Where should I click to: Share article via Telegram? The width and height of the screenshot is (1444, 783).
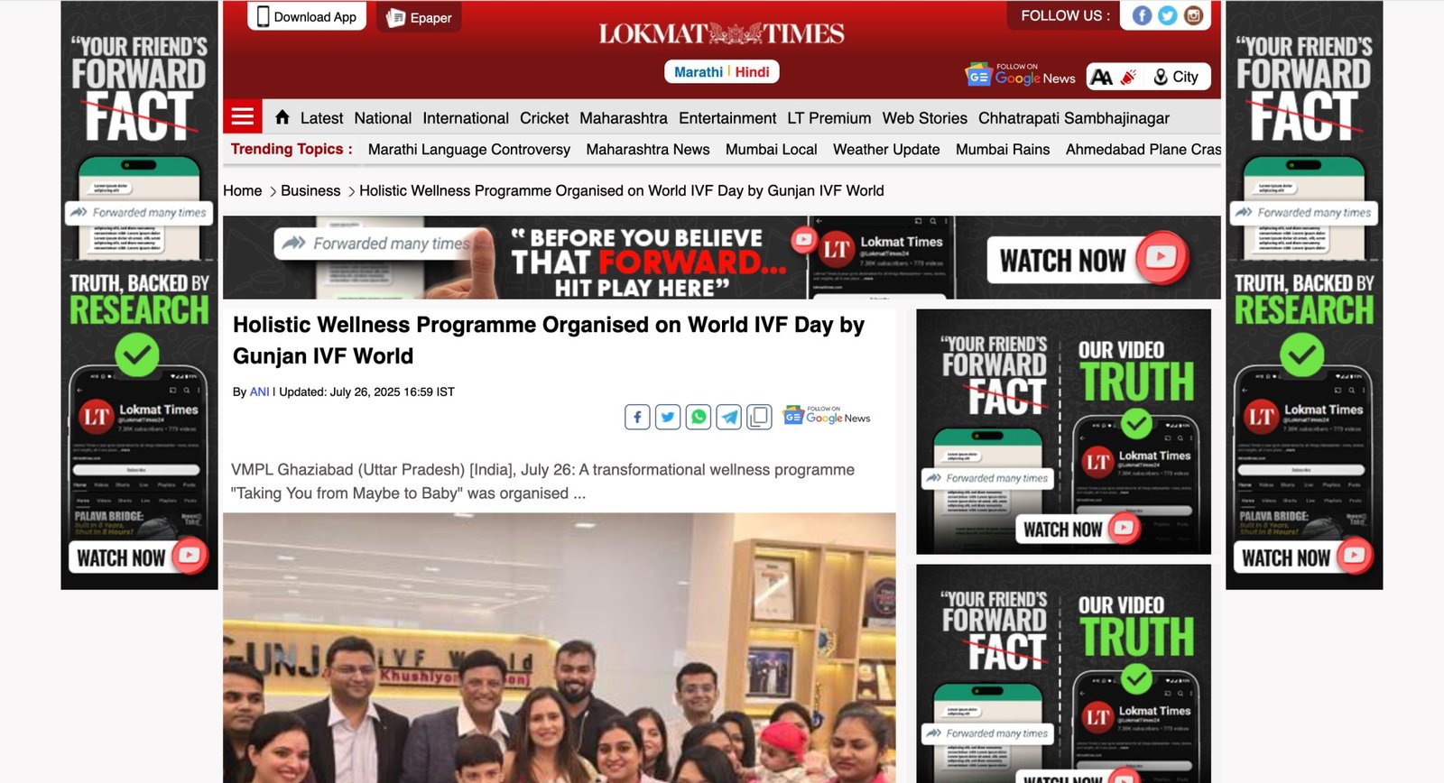pos(729,417)
